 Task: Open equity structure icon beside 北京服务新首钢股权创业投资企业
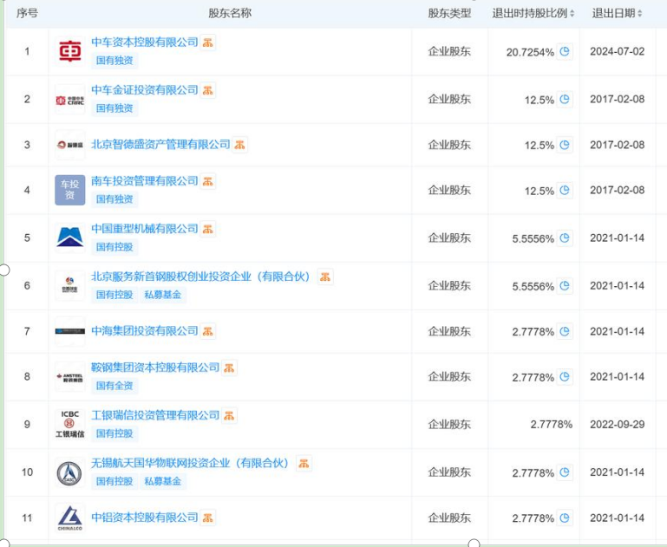tap(325, 277)
